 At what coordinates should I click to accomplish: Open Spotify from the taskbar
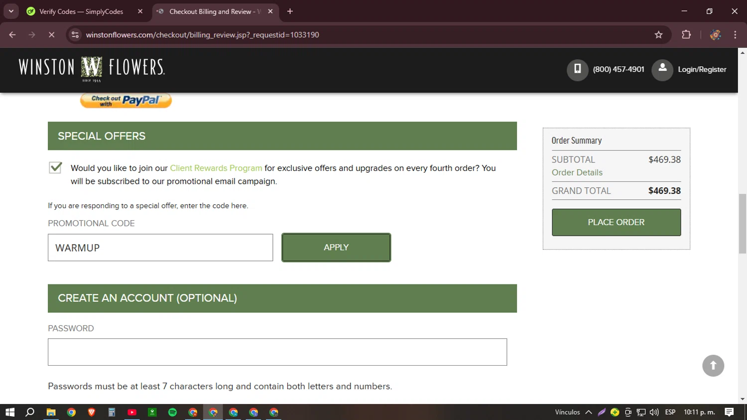(x=172, y=412)
